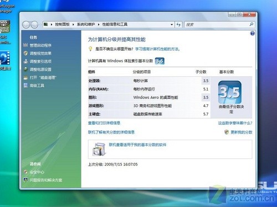Click the shield icon next to 更新我的分数
The height and width of the screenshot is (207, 277).
pos(227,132)
